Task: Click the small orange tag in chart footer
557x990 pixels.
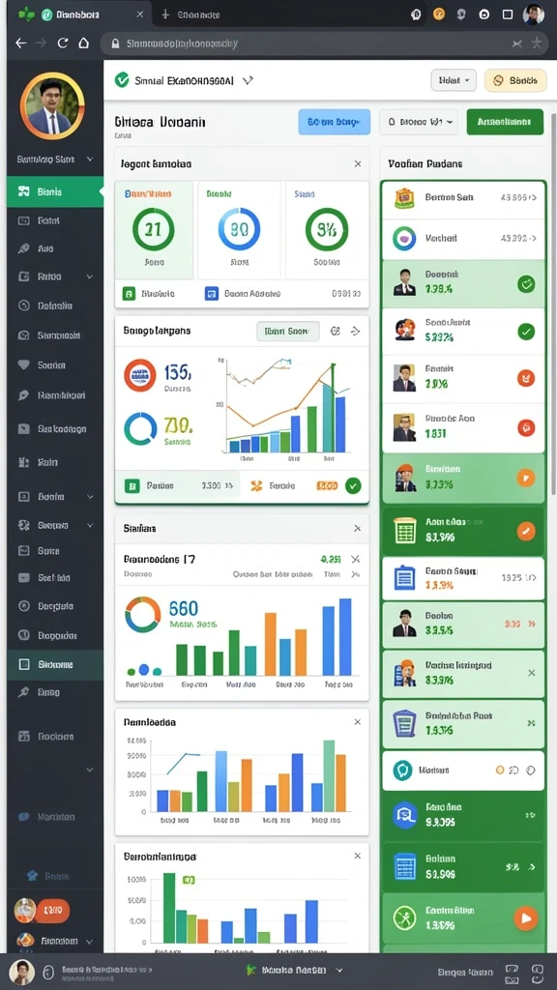Action: (327, 485)
